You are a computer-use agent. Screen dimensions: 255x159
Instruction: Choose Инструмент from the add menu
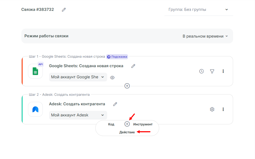[x=143, y=124]
